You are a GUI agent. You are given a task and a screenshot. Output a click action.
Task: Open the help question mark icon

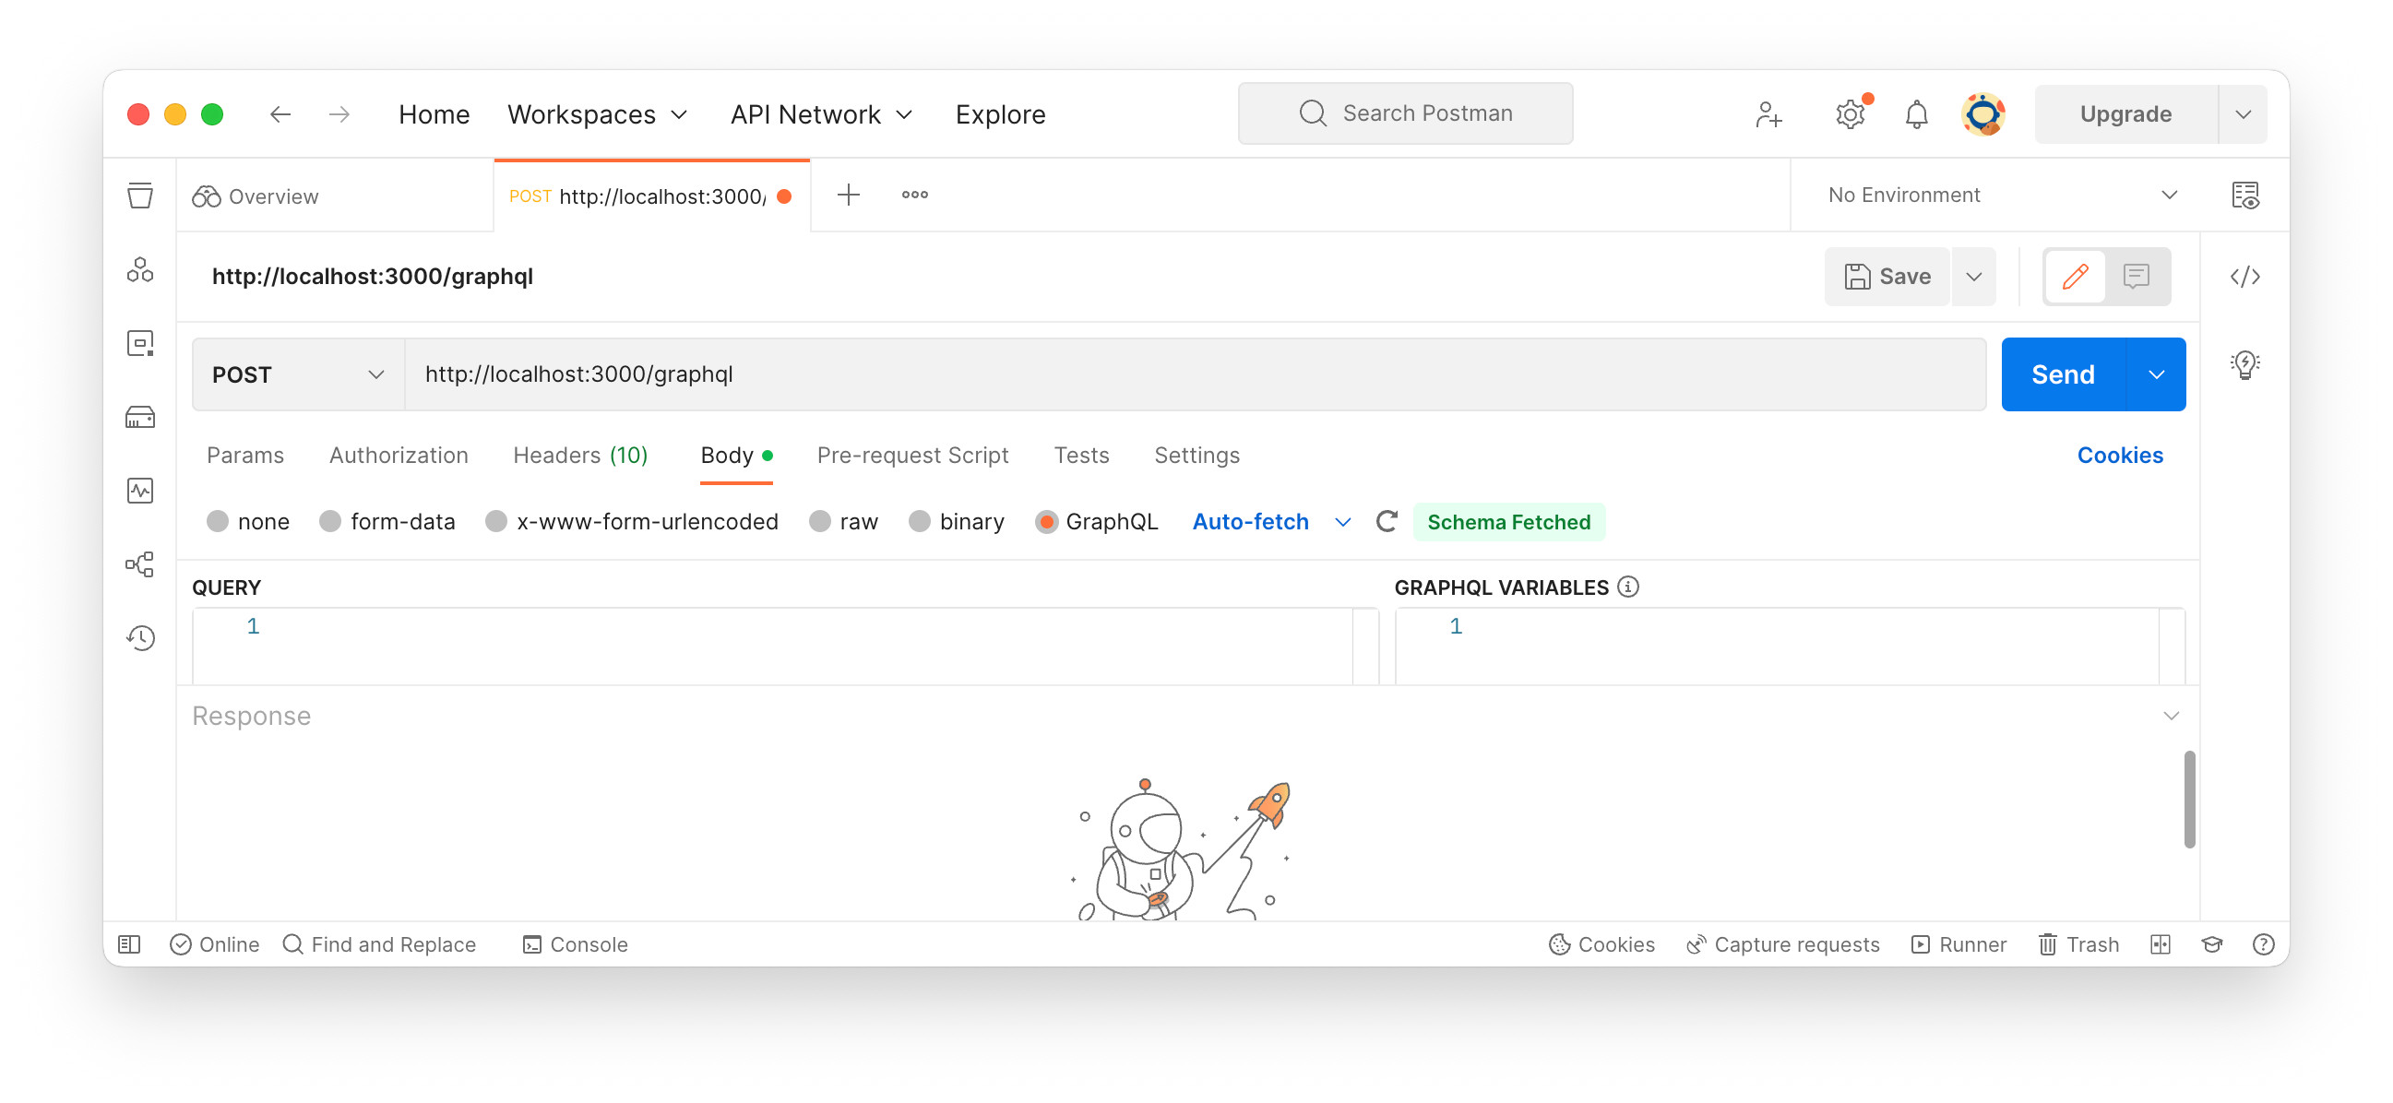(2263, 944)
